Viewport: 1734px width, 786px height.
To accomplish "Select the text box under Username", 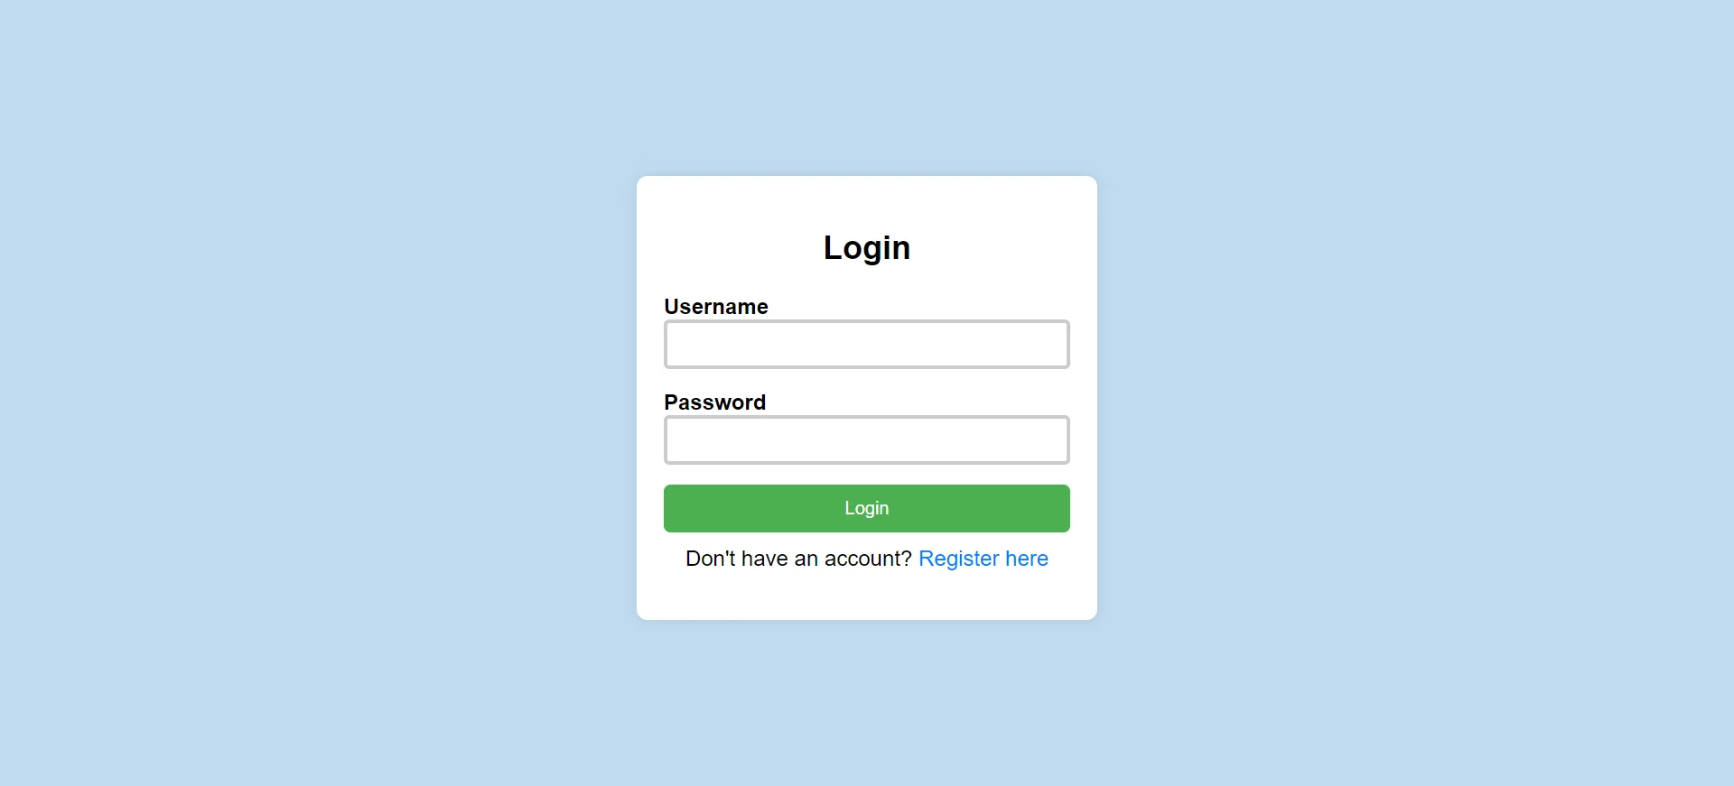I will 867,344.
